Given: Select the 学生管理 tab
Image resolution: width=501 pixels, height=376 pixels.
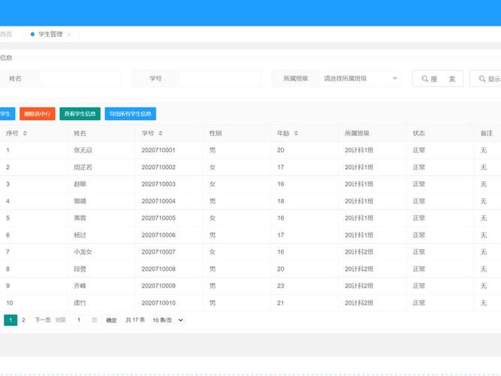Looking at the screenshot, I should (x=50, y=34).
